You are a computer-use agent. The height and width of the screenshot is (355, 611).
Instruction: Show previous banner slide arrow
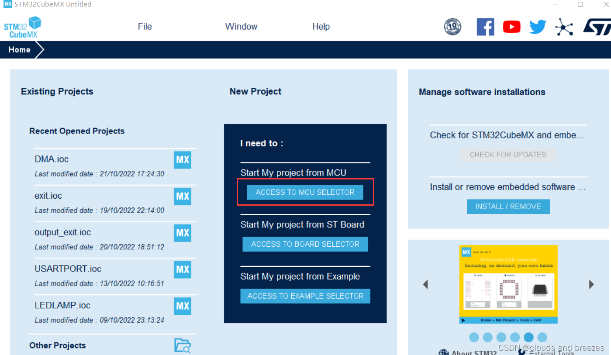425,284
